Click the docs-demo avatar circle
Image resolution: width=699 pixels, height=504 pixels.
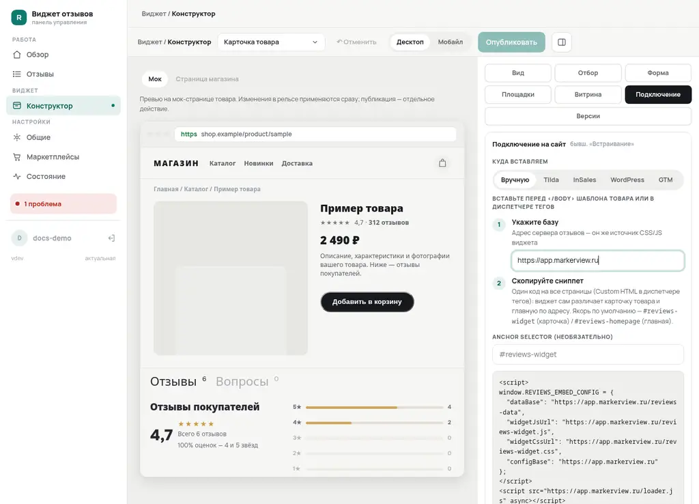[19, 238]
